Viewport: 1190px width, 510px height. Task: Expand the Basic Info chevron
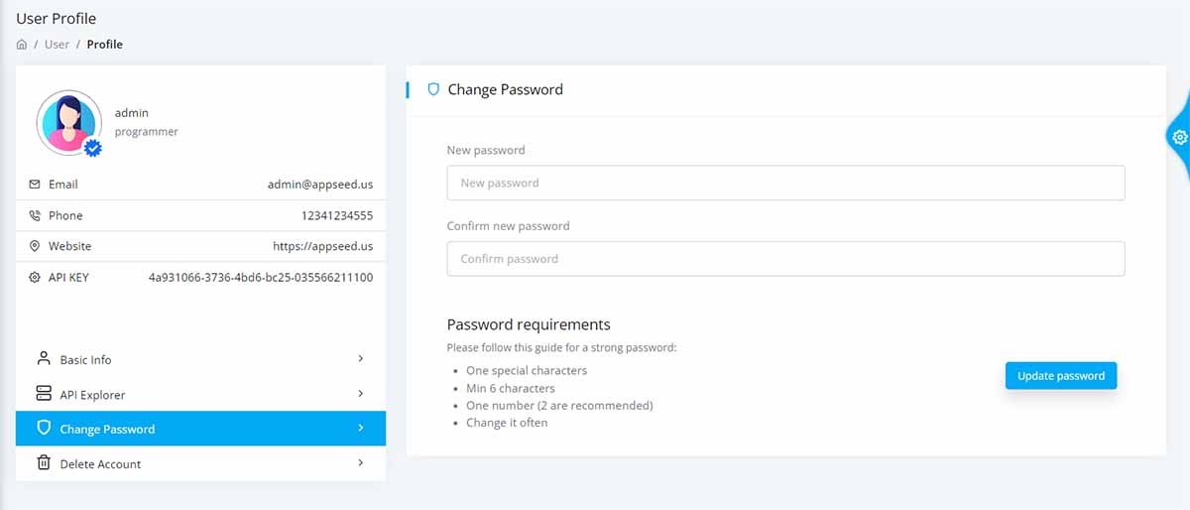click(361, 359)
